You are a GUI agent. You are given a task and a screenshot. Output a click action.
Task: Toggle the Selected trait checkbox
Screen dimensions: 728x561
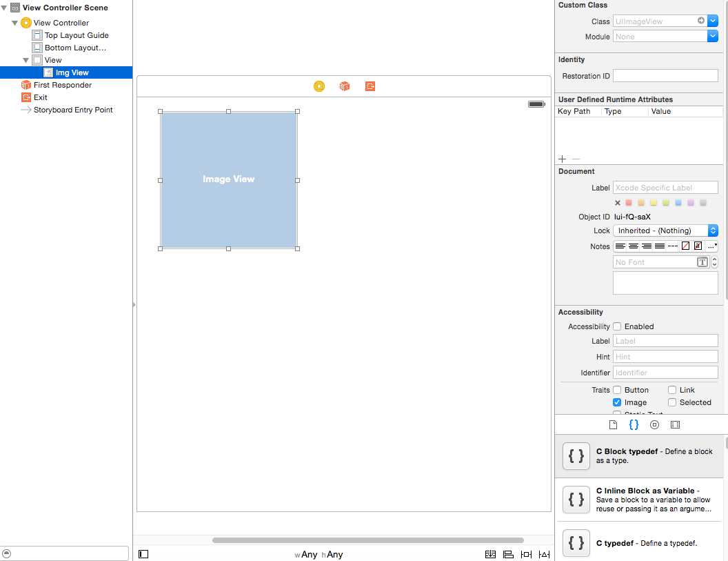[672, 402]
